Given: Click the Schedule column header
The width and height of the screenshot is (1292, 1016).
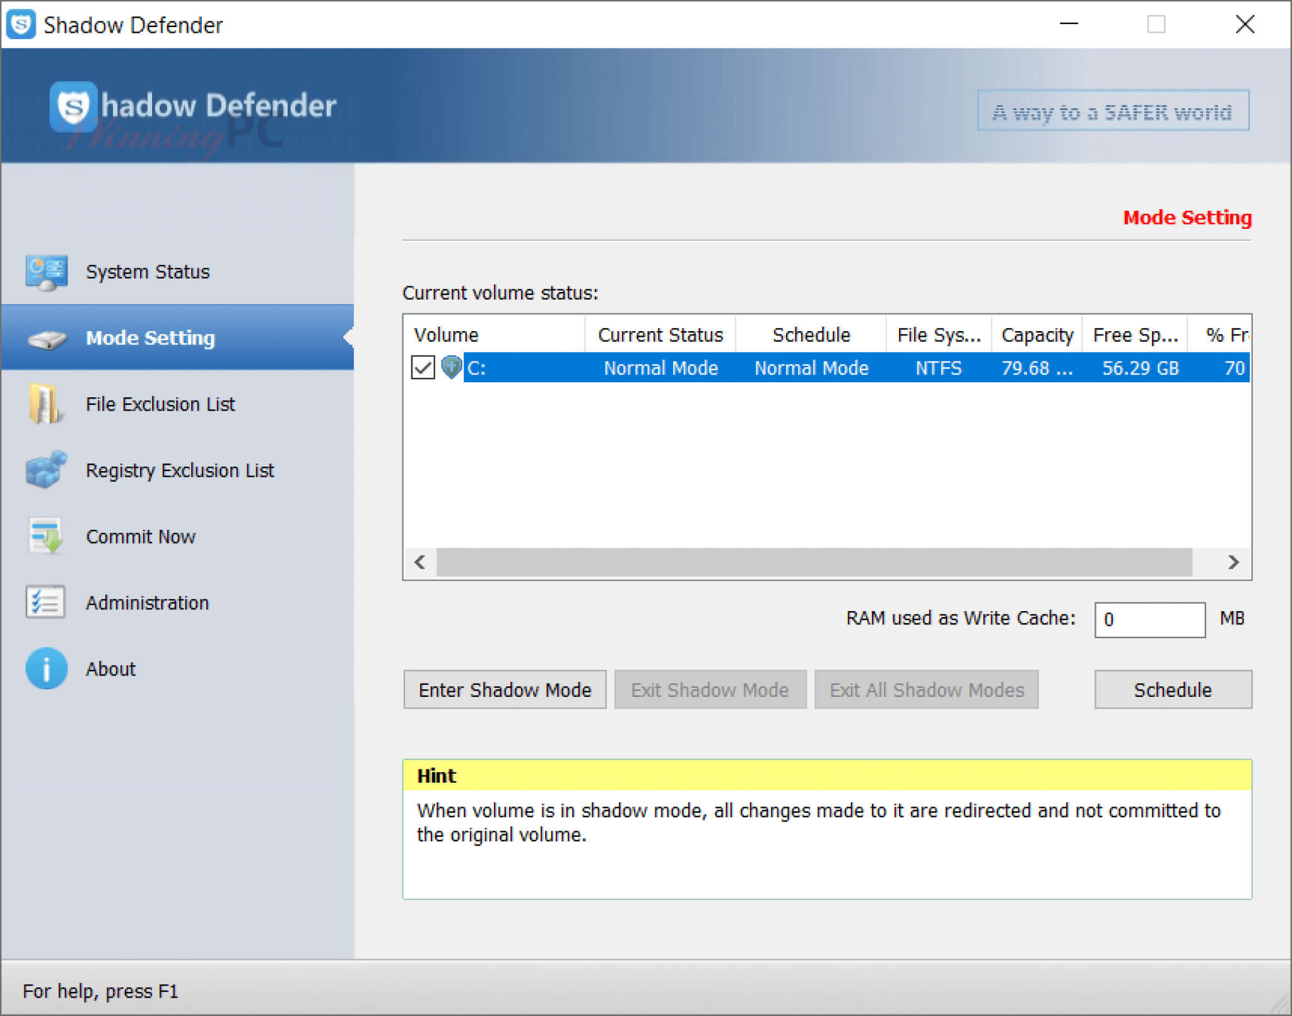Looking at the screenshot, I should [x=810, y=334].
